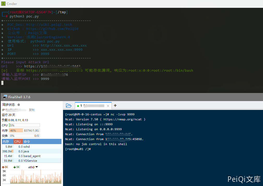Click the download 3K traffic indicator
Image resolution: width=263 pixels, height=186 pixels.
click(x=17, y=167)
